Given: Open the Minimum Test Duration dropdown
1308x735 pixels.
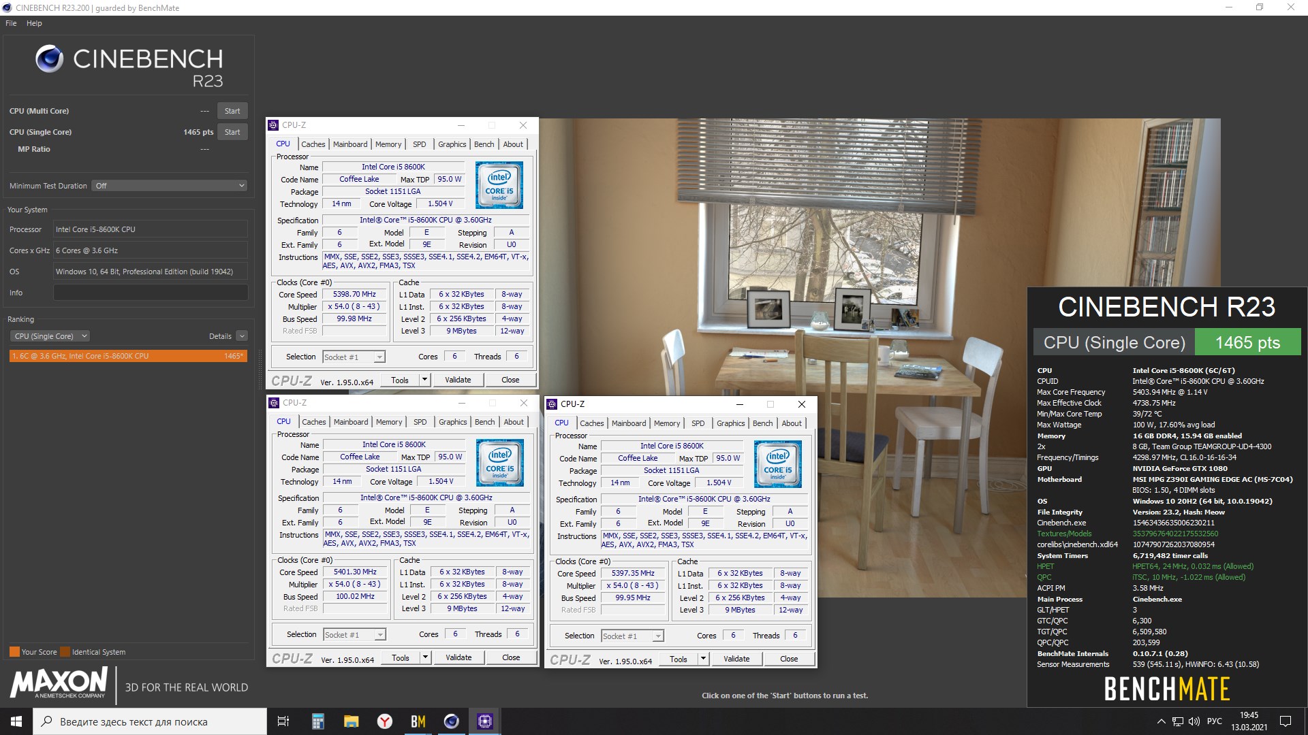Looking at the screenshot, I should click(169, 186).
